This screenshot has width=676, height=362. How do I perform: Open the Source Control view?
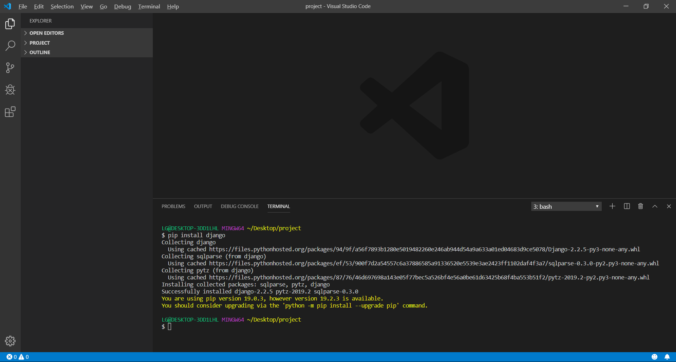10,68
